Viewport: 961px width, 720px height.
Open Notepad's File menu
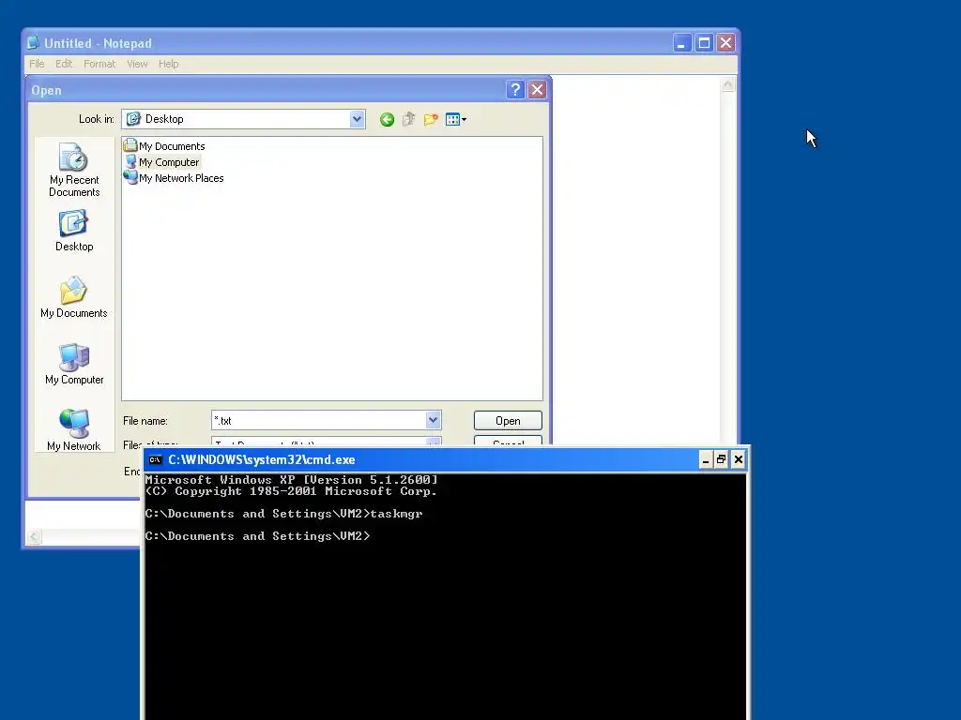coord(37,64)
